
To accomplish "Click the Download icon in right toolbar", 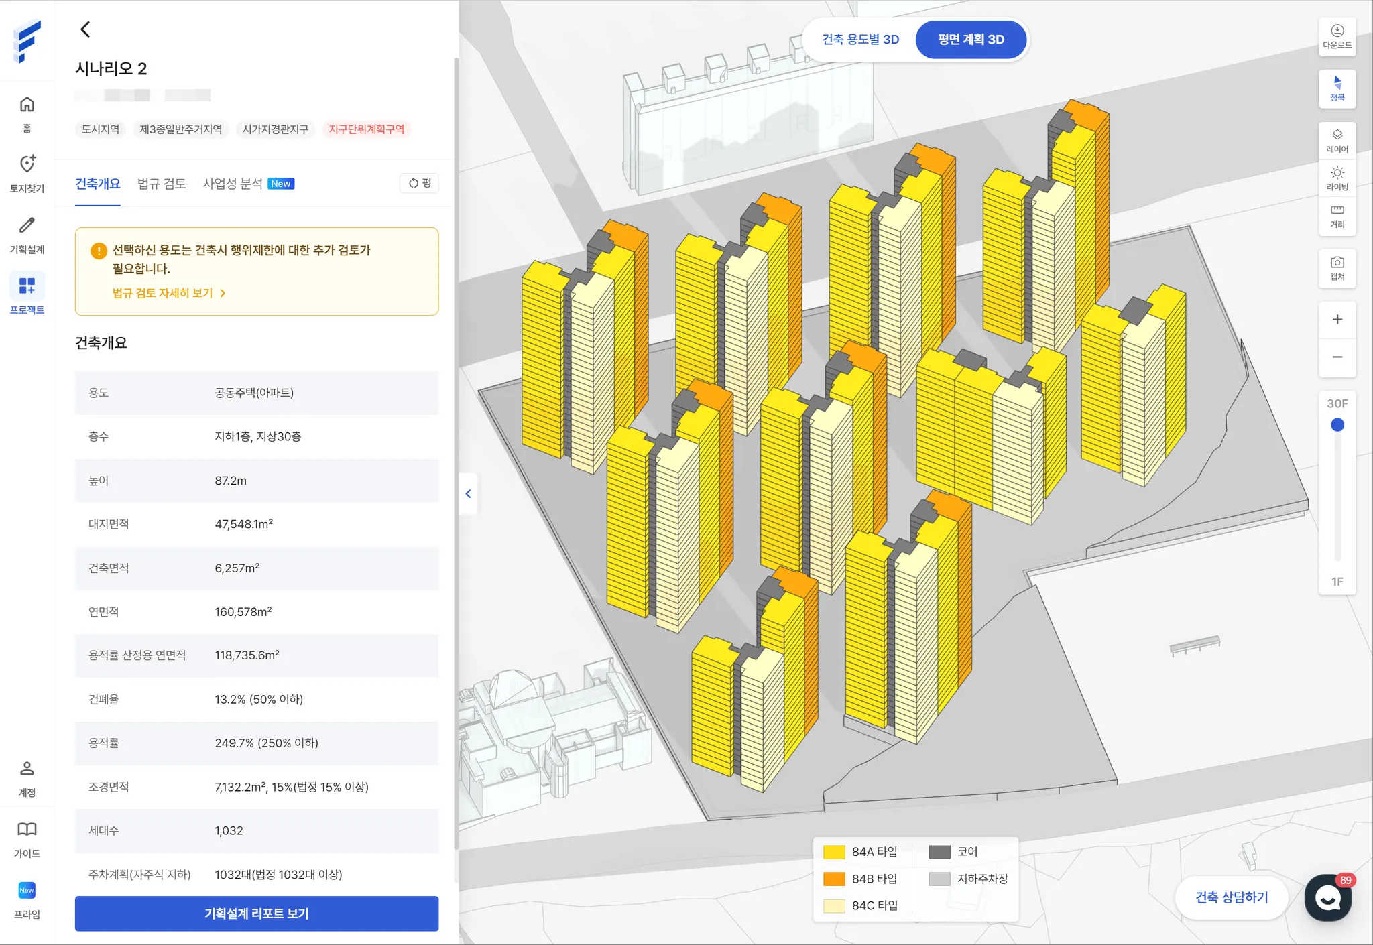I will (1337, 36).
